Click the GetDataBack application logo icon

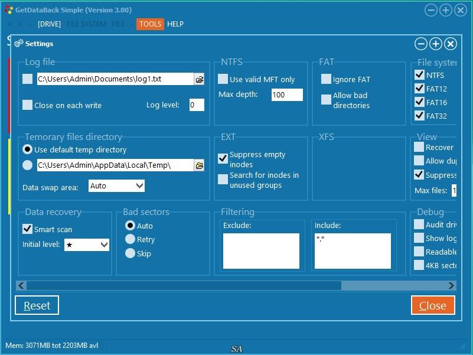coord(9,9)
